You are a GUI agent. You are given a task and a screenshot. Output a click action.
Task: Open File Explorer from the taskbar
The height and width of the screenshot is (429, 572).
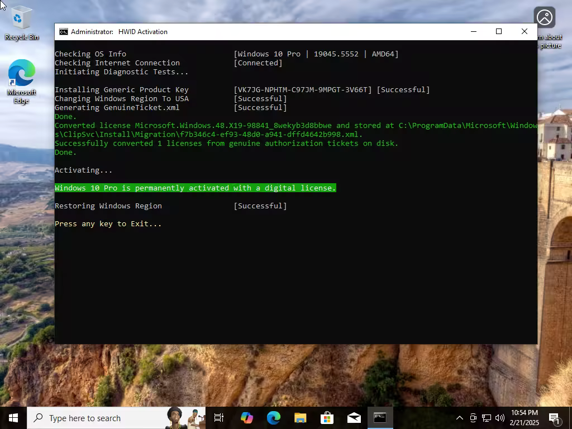pyautogui.click(x=300, y=418)
